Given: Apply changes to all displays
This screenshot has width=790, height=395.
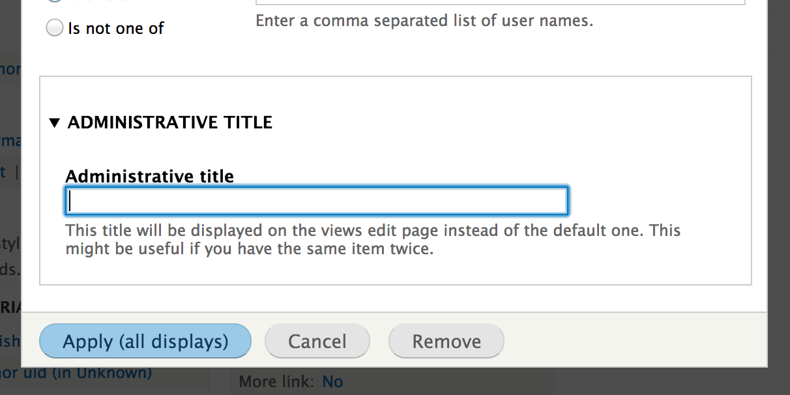Looking at the screenshot, I should tap(145, 341).
